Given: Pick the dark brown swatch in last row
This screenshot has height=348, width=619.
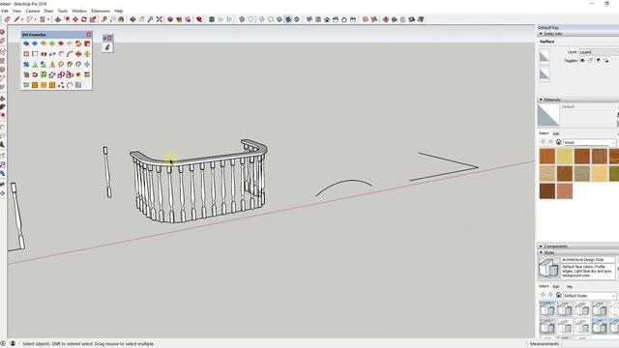Looking at the screenshot, I should click(x=547, y=191).
